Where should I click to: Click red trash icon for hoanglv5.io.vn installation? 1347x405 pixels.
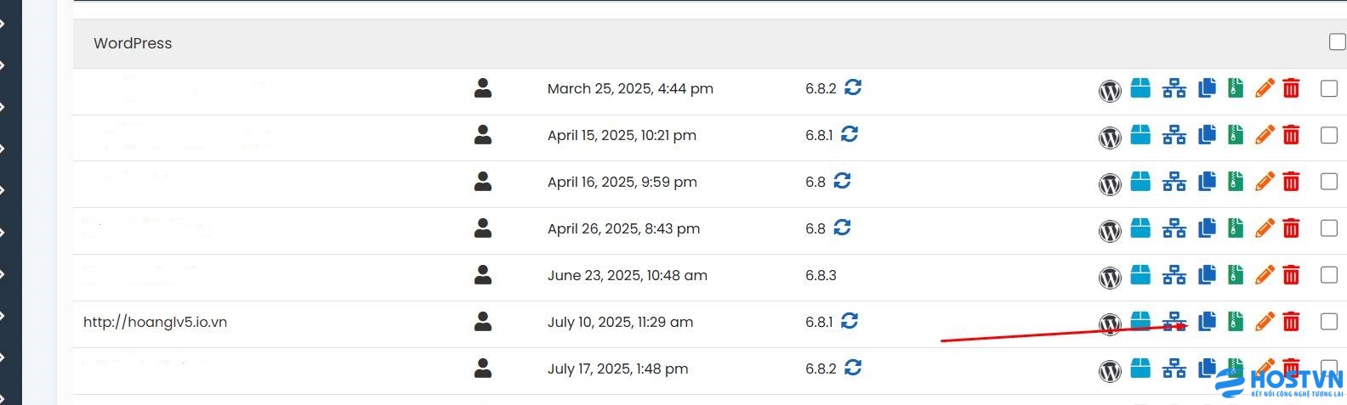(x=1291, y=322)
